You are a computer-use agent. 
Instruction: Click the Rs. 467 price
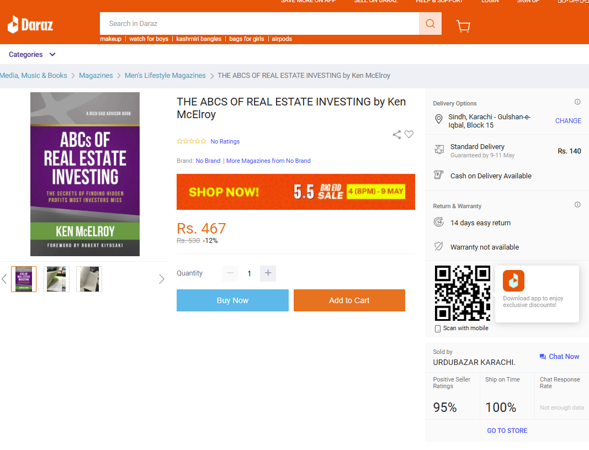(x=201, y=229)
